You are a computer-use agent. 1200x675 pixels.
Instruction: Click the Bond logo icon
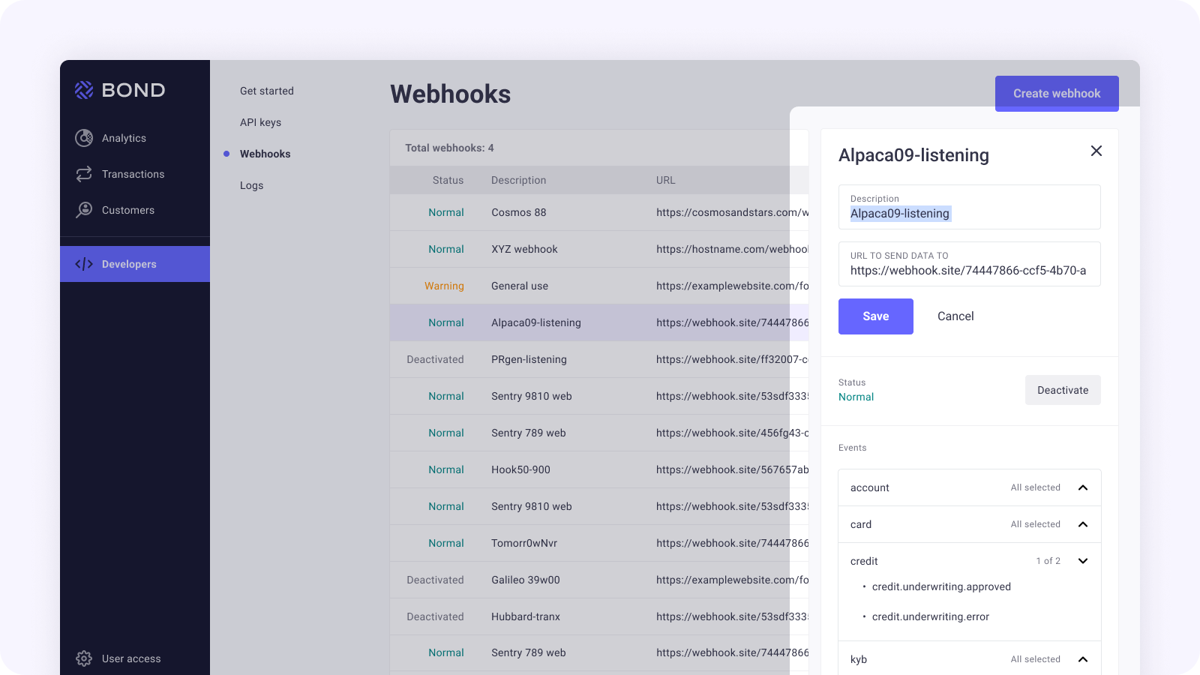click(x=84, y=90)
